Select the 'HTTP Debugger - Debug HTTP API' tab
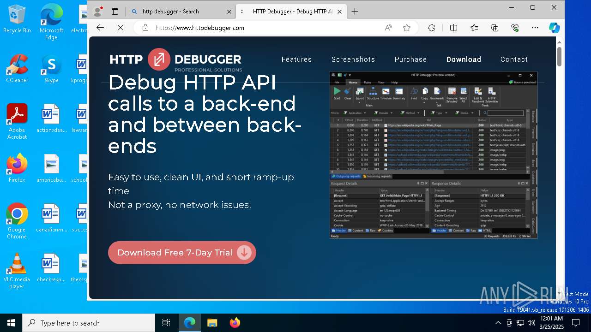 click(290, 12)
